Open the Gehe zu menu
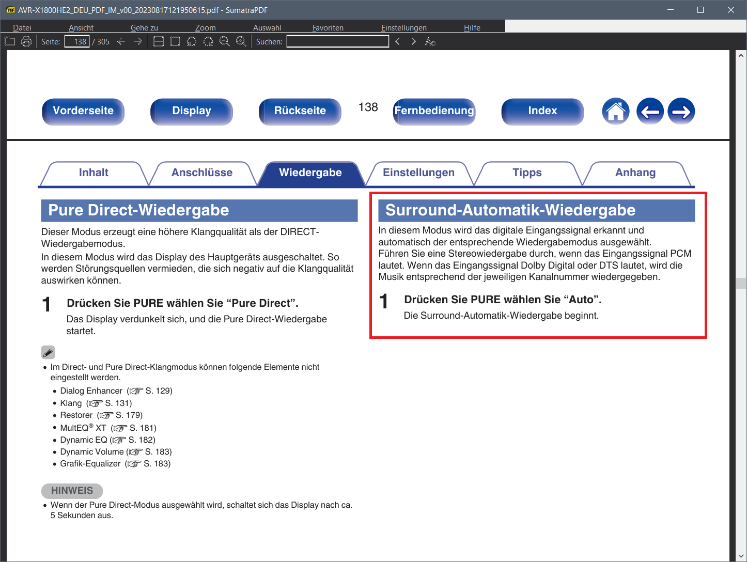This screenshot has height=562, width=747. [144, 27]
